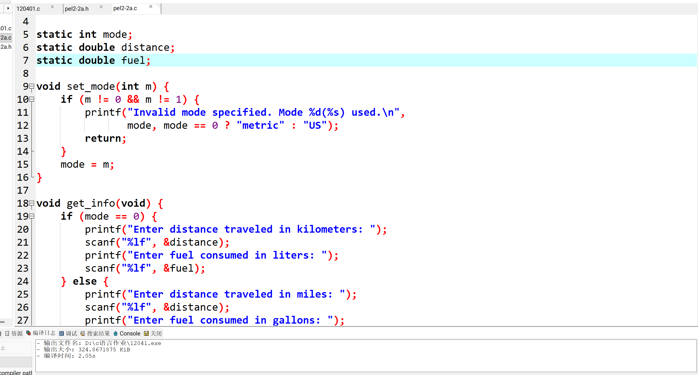This screenshot has width=698, height=375.
Task: Close the pel2-2a.h editor tab
Action: click(101, 7)
